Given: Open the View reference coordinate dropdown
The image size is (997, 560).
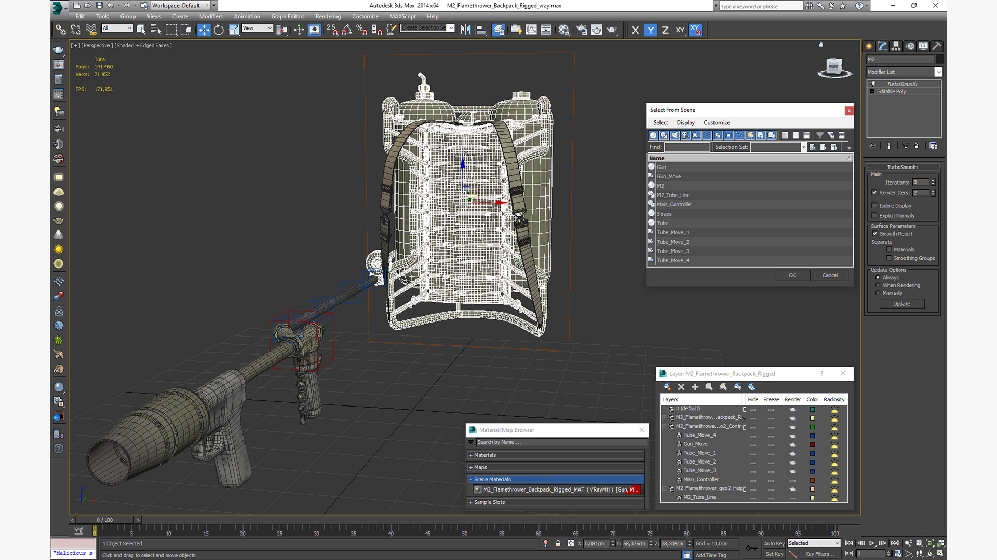Looking at the screenshot, I should (257, 28).
